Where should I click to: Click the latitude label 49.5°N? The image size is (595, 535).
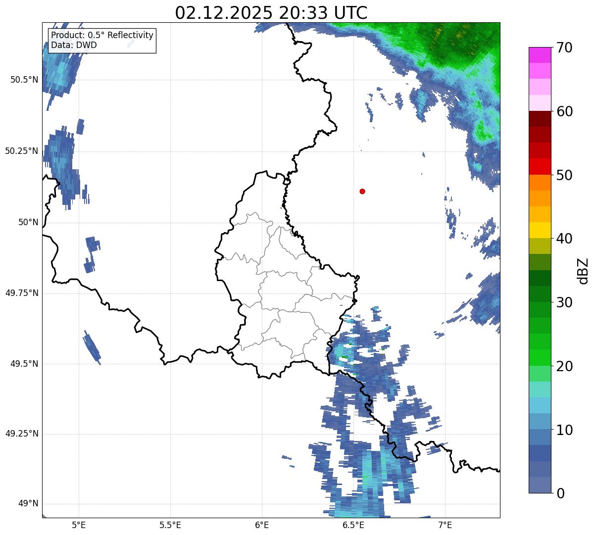click(x=24, y=364)
